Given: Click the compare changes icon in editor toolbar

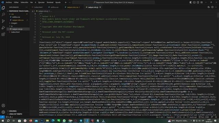Looking at the screenshot, I should coord(209,7).
